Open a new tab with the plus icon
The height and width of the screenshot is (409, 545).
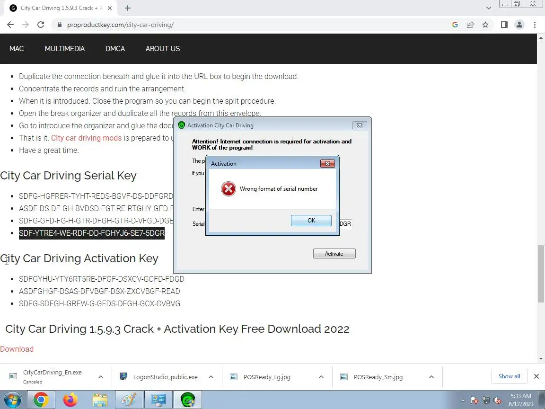[x=128, y=8]
